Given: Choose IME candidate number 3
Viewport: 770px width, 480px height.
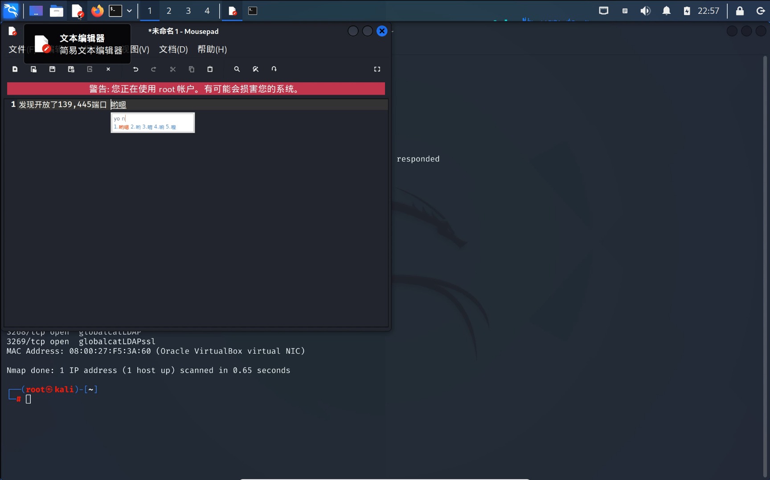Looking at the screenshot, I should pyautogui.click(x=147, y=127).
